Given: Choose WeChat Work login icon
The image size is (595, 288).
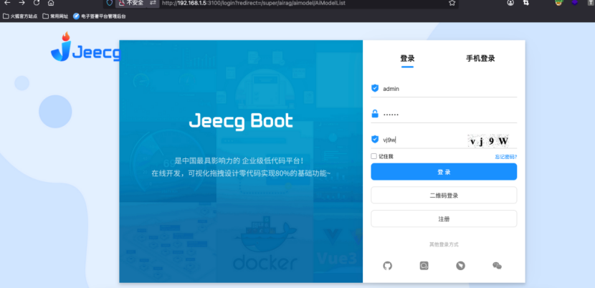Looking at the screenshot, I should click(x=424, y=266).
